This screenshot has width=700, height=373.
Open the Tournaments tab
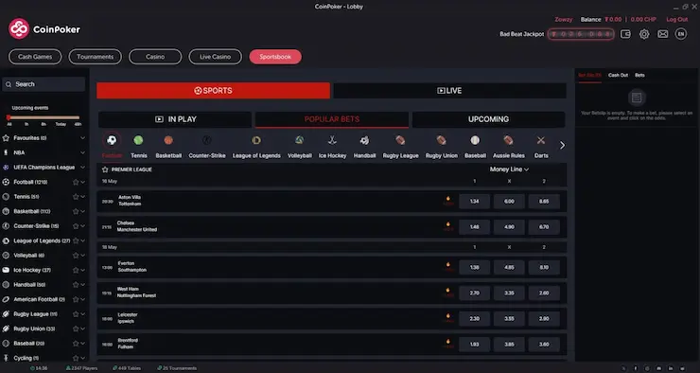coord(96,57)
